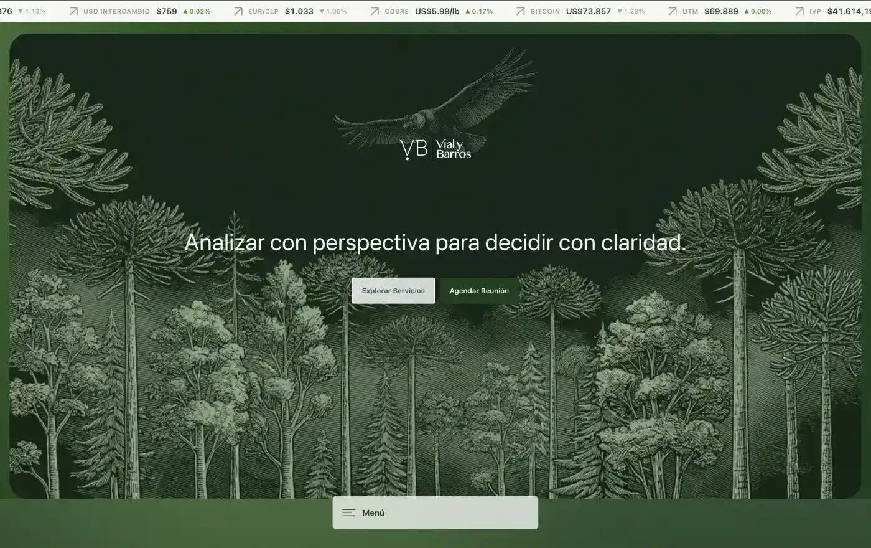Open the arrow icon beside COBRE

click(375, 11)
